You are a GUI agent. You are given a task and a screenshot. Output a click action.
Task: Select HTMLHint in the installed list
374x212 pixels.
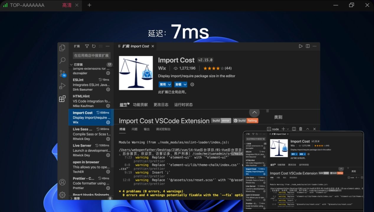point(91,101)
